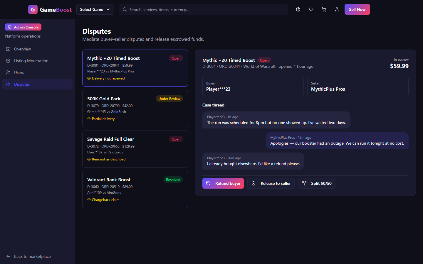Image resolution: width=423 pixels, height=264 pixels.
Task: Open the user account icon
Action: pos(337,9)
